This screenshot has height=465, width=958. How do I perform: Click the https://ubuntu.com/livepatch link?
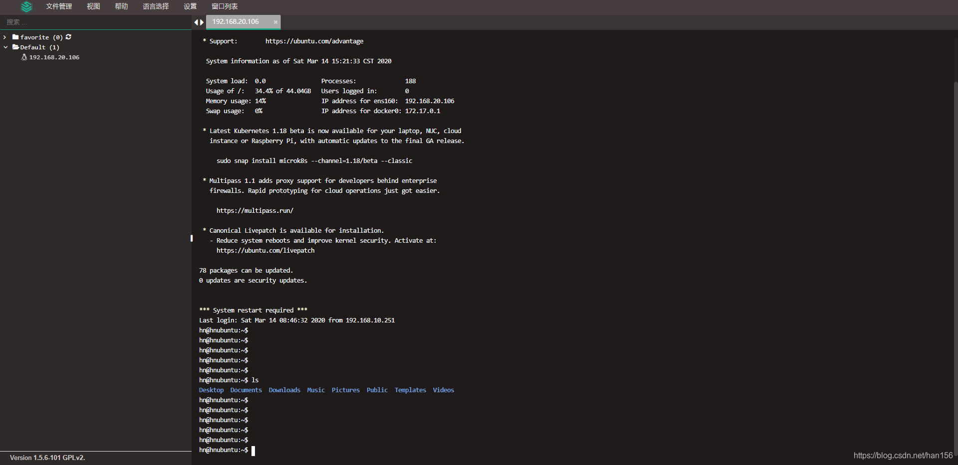(265, 251)
